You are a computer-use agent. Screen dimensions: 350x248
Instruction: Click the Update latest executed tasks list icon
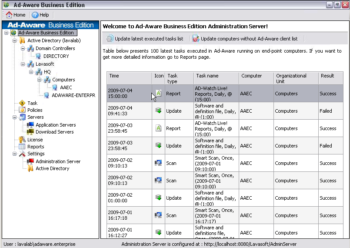pos(110,39)
